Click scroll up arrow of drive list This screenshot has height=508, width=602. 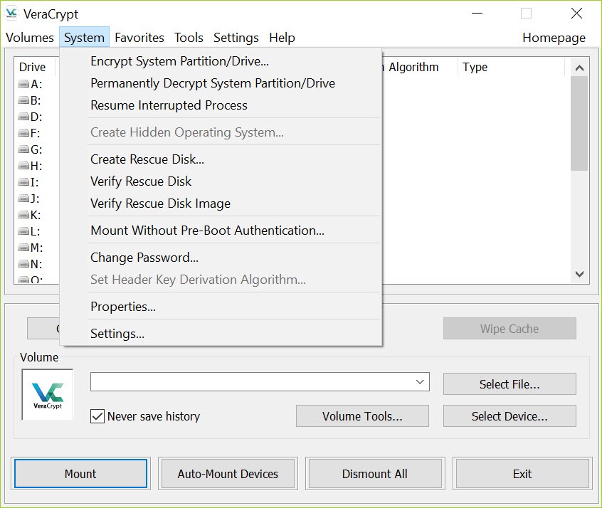tap(579, 68)
